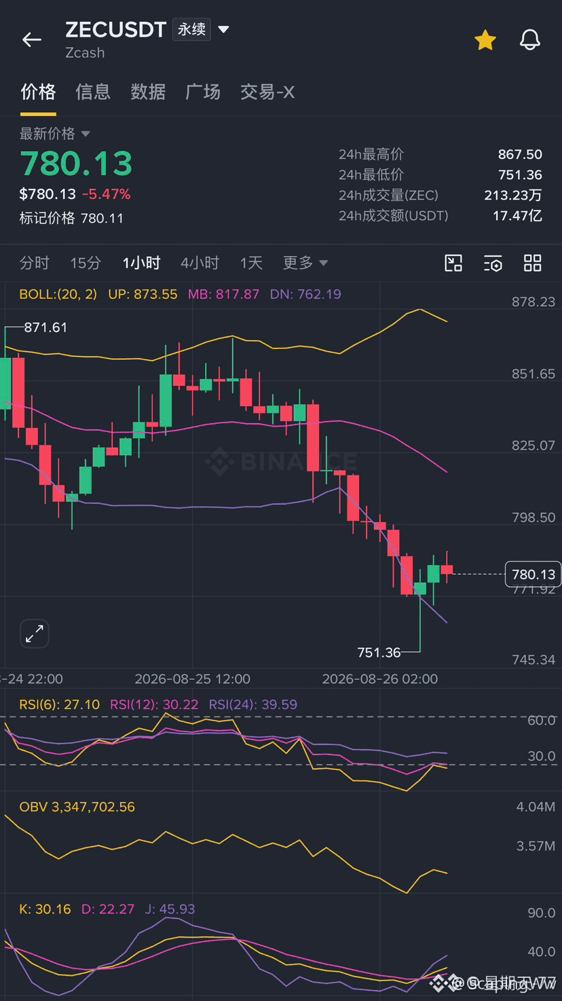562x1001 pixels.
Task: Open the chart indicator settings icon
Action: [x=493, y=263]
